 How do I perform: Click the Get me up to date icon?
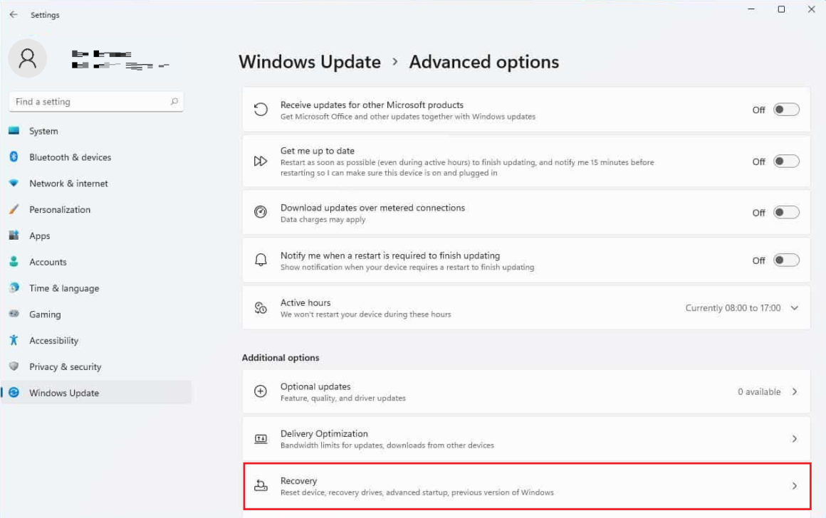261,161
